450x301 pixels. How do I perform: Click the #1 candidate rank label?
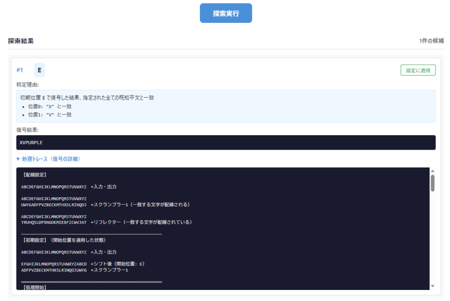(20, 70)
